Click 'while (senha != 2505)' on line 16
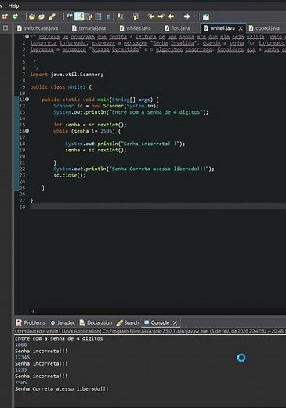This screenshot has height=408, width=286. click(x=84, y=131)
